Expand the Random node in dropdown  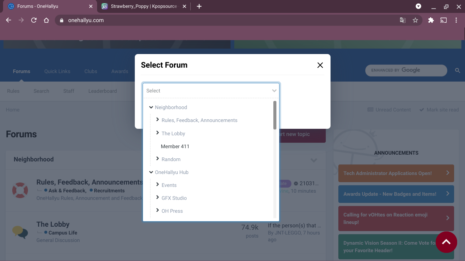(158, 159)
